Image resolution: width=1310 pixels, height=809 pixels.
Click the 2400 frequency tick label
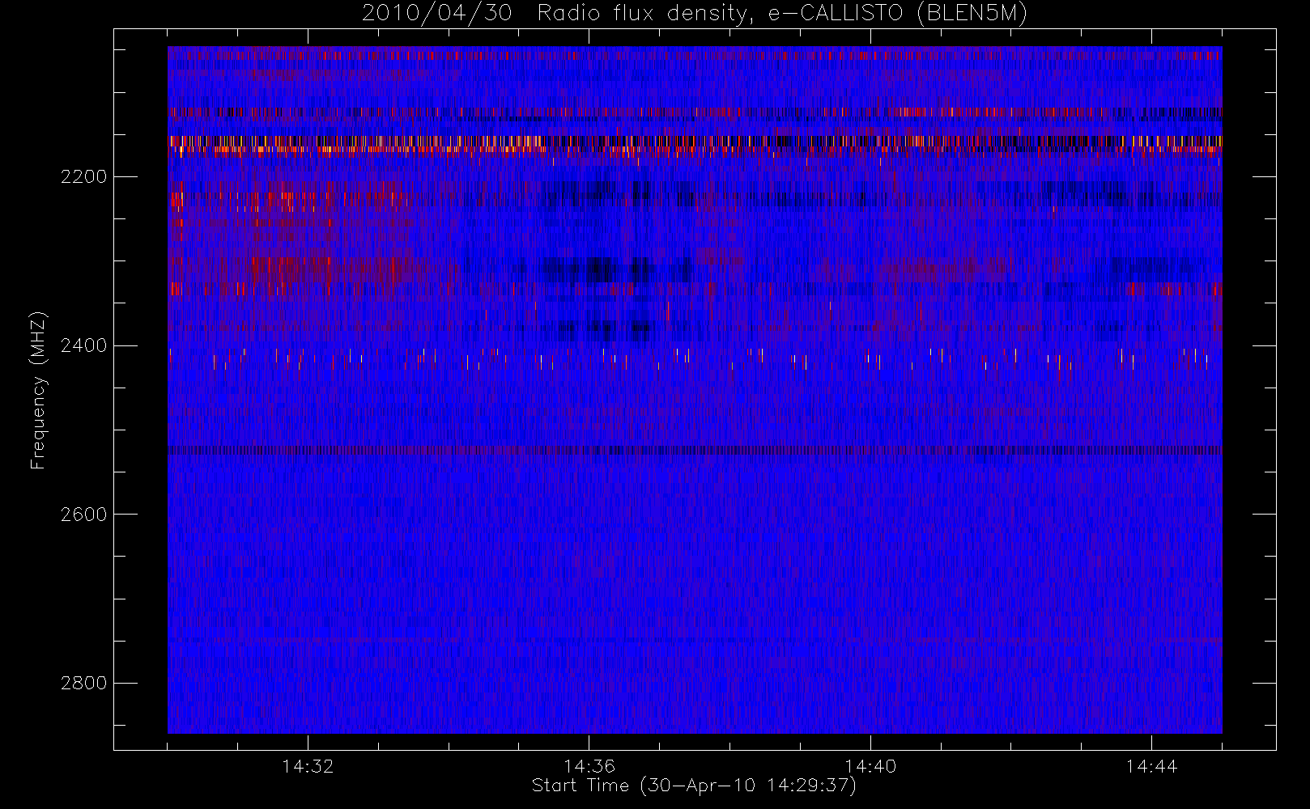(83, 346)
